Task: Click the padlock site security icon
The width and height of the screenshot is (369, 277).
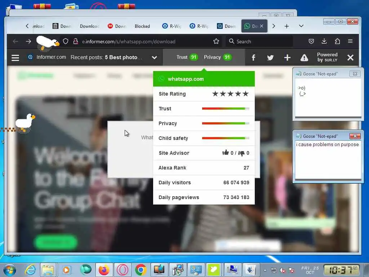Action: click(76, 41)
